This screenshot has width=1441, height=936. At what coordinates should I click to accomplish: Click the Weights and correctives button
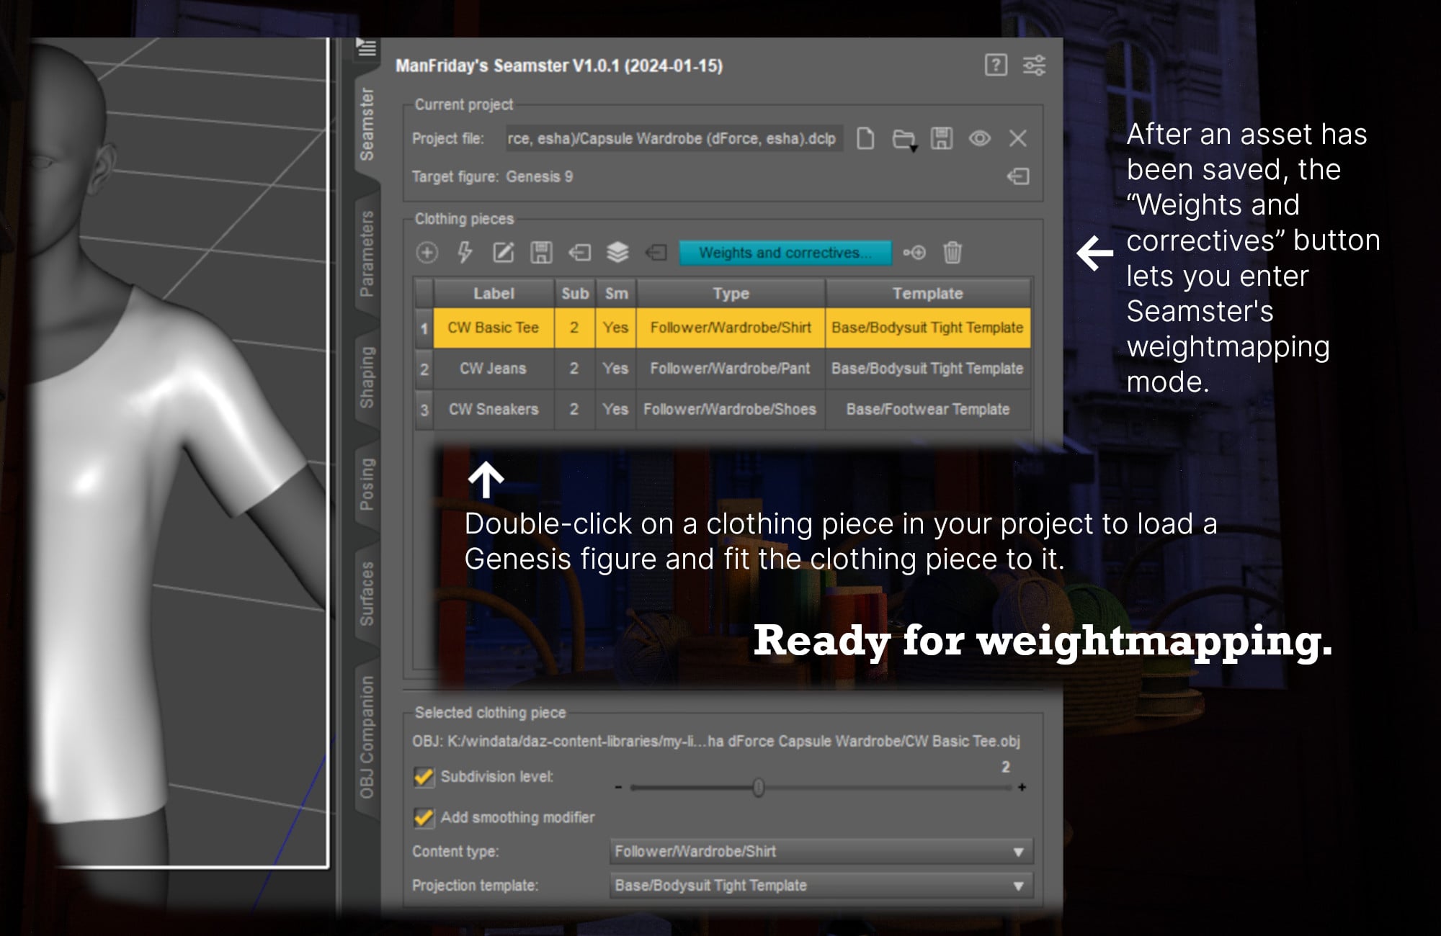[x=785, y=253]
